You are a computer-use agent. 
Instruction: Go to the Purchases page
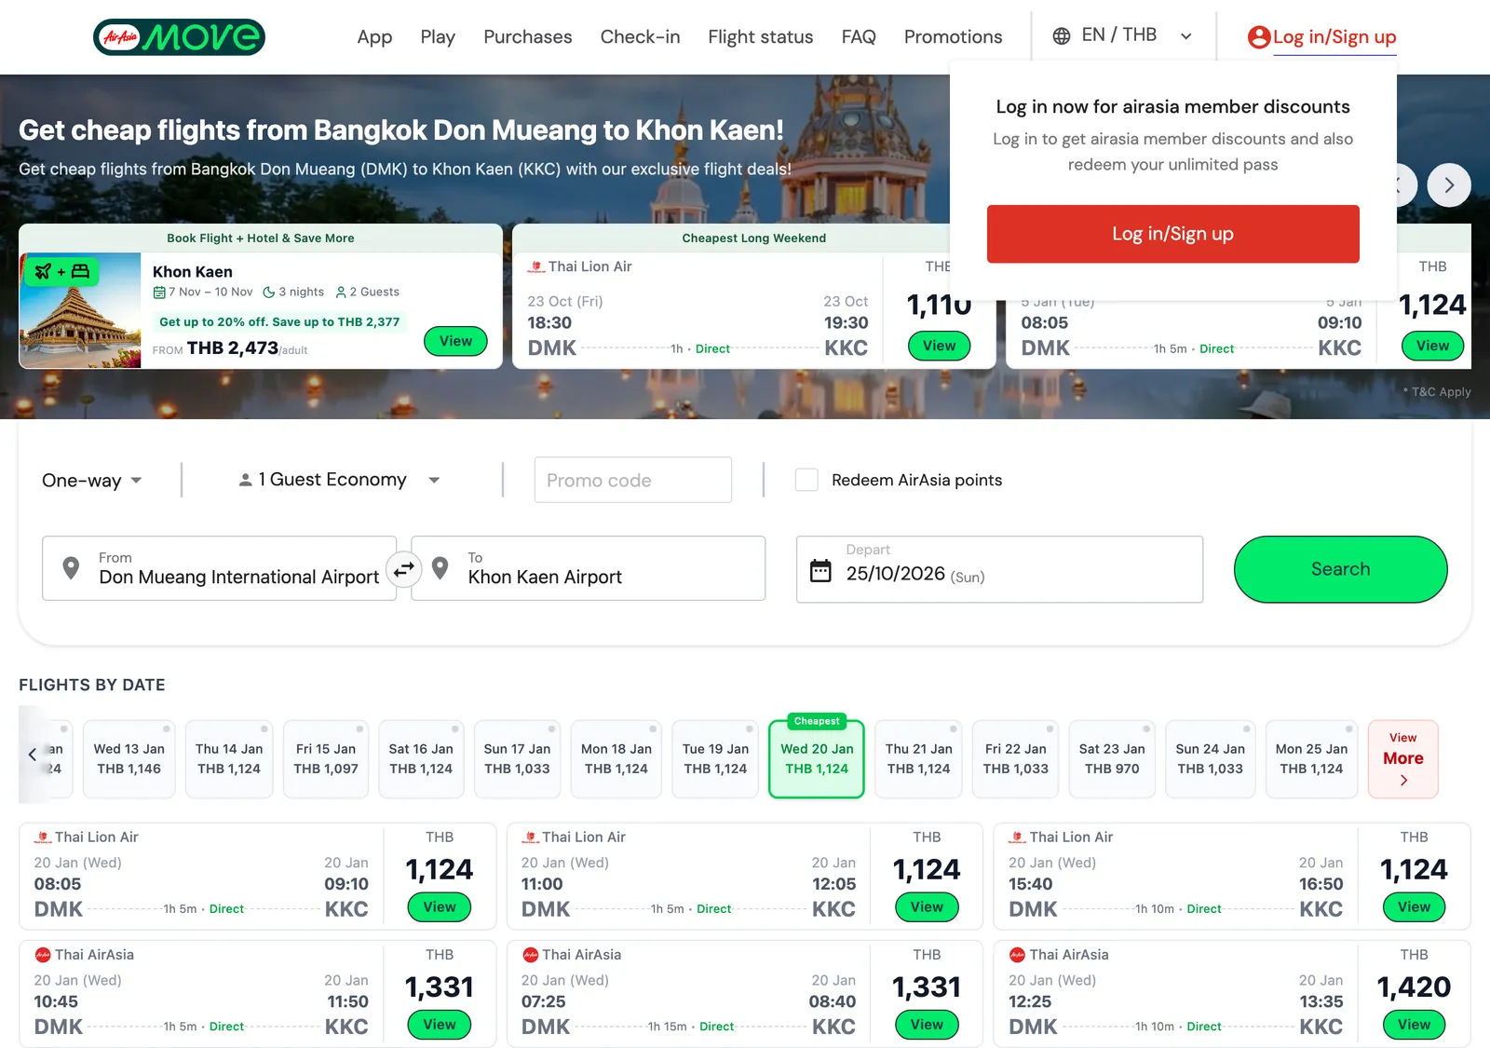click(528, 37)
